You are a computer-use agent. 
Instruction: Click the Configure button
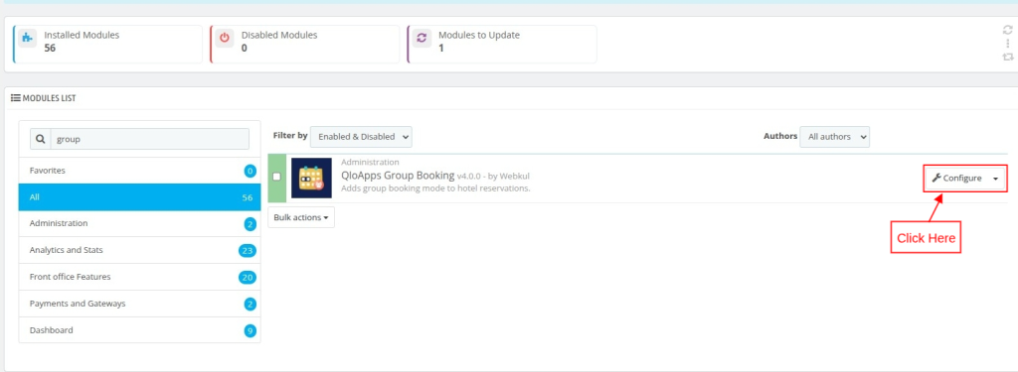click(956, 179)
